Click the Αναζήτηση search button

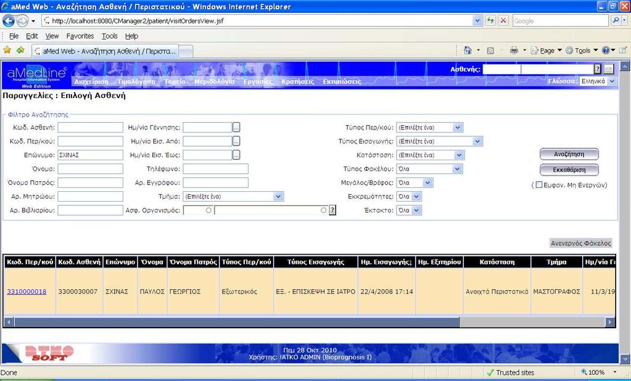(x=569, y=154)
